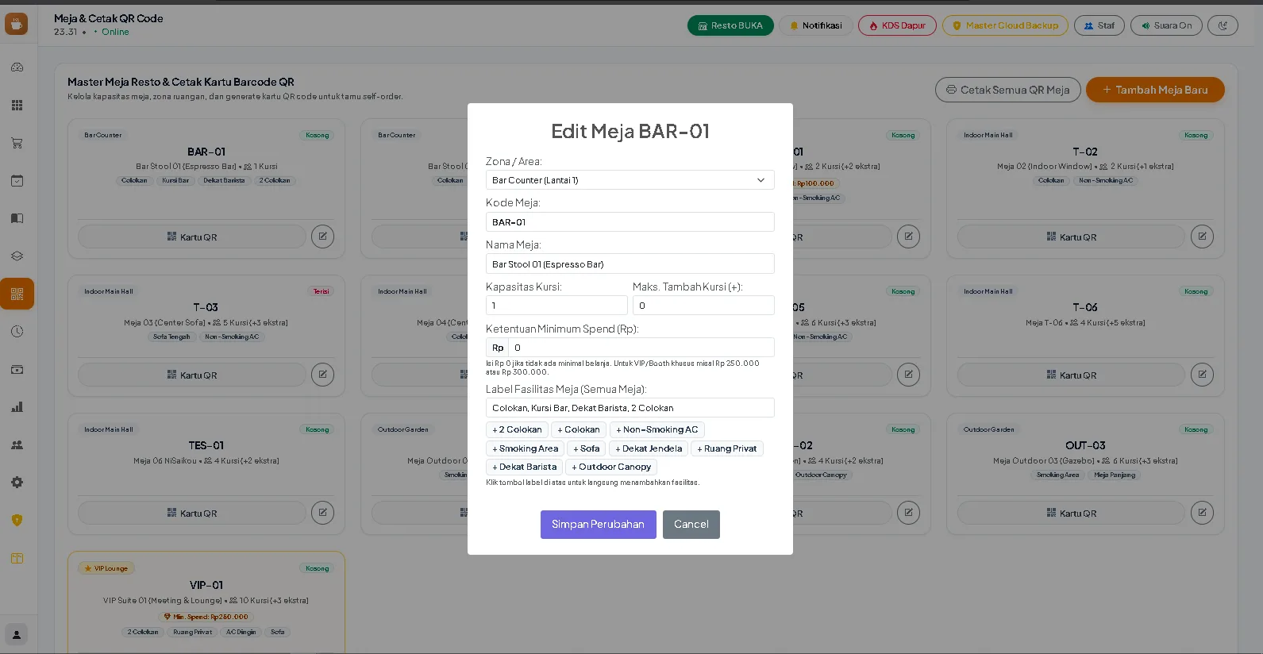1263x654 pixels.
Task: Add the '+ Smoking Area' facility label
Action: pyautogui.click(x=525, y=448)
